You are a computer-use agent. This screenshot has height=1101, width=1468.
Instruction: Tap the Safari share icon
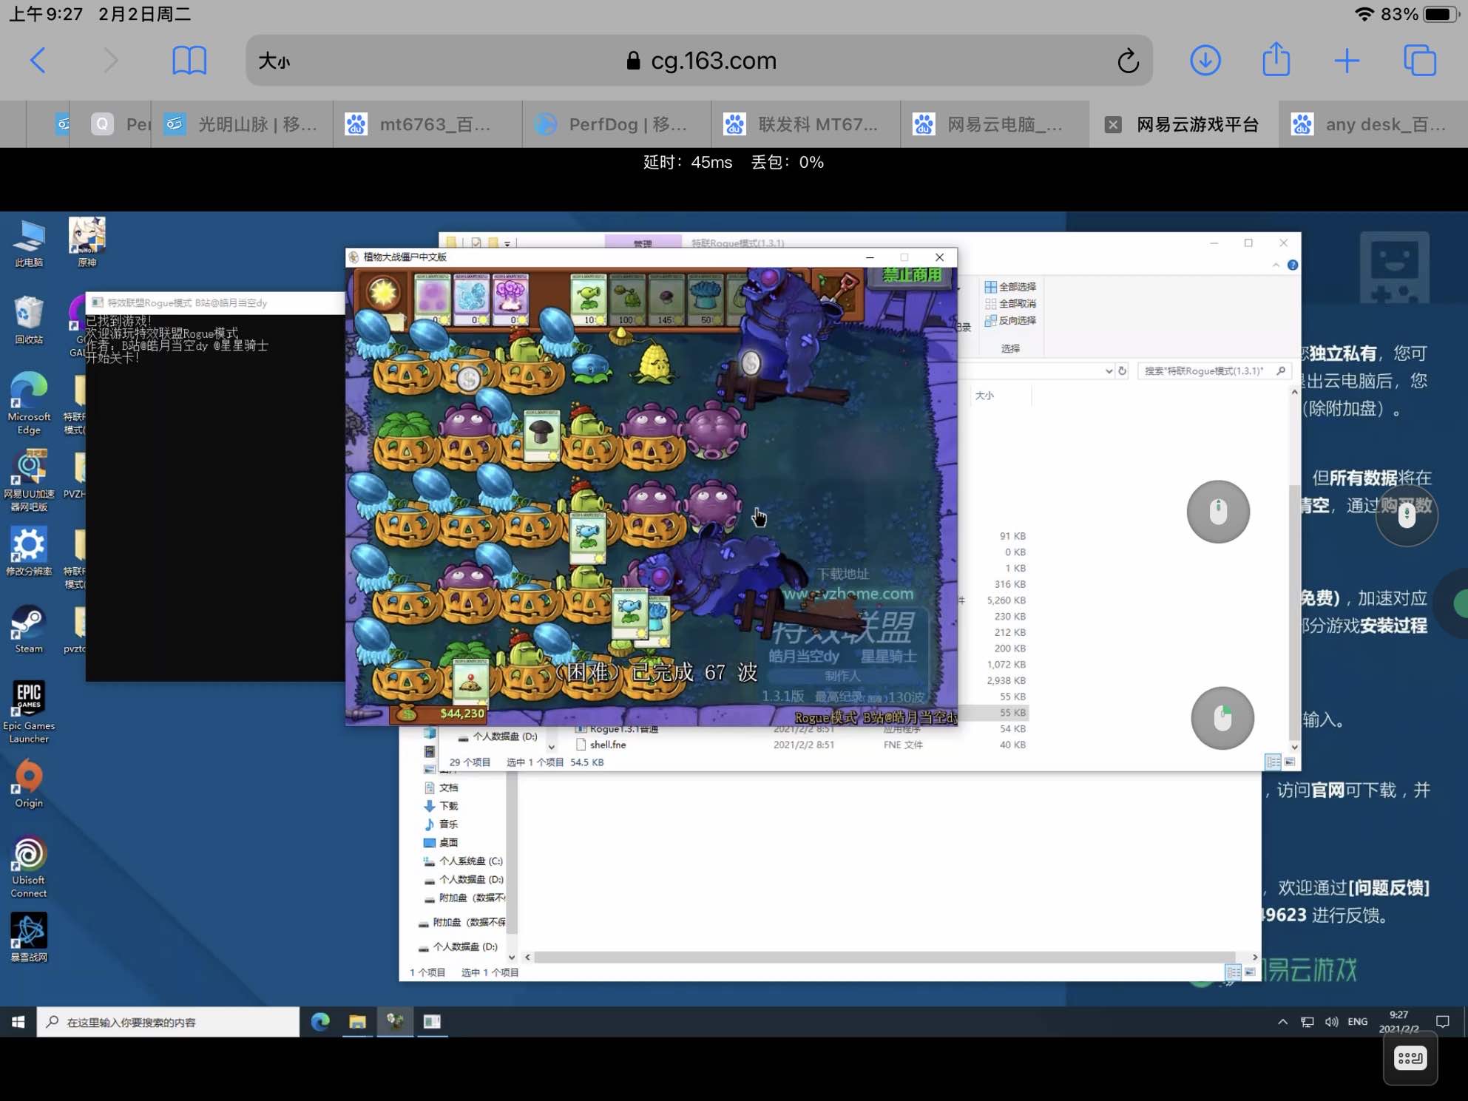point(1276,59)
